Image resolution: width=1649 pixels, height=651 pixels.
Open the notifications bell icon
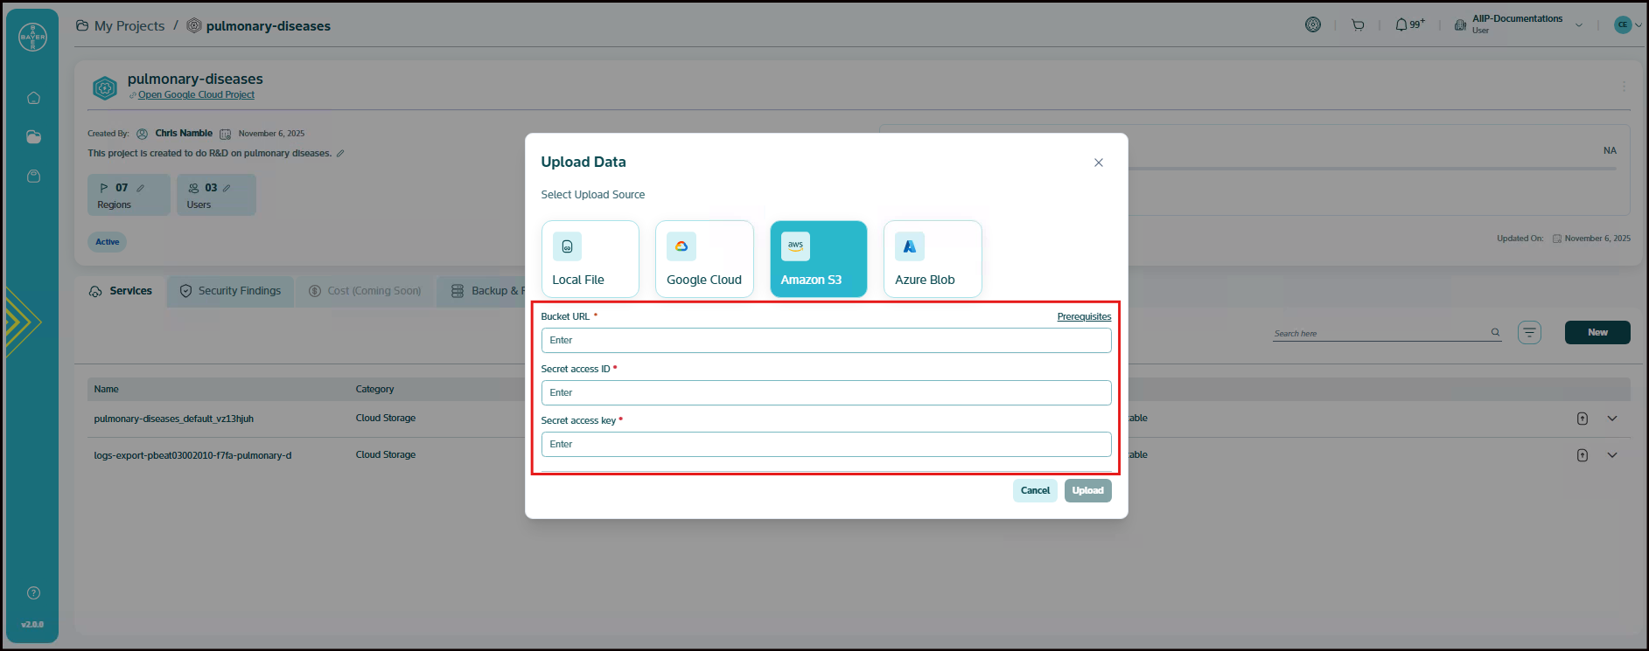[x=1401, y=25]
